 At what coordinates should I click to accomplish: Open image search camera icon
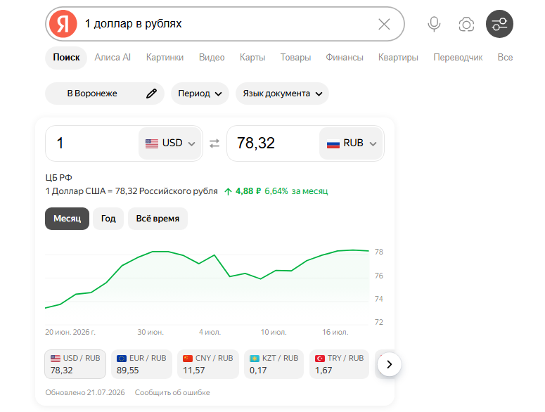(466, 25)
